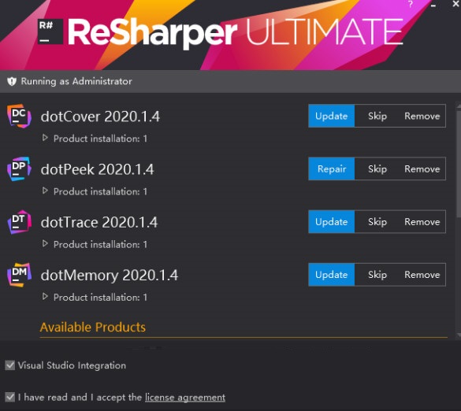Screen dimensions: 461x411
Task: Click the dotCover DC product icon
Action: 19,116
